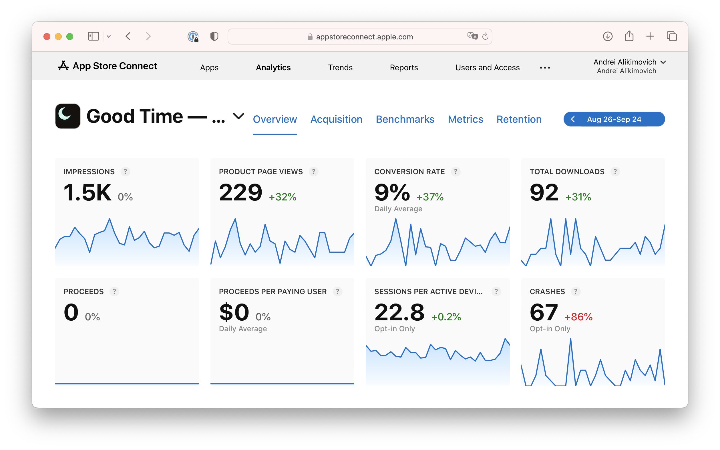720x450 pixels.
Task: Show tab overview icon
Action: (672, 36)
